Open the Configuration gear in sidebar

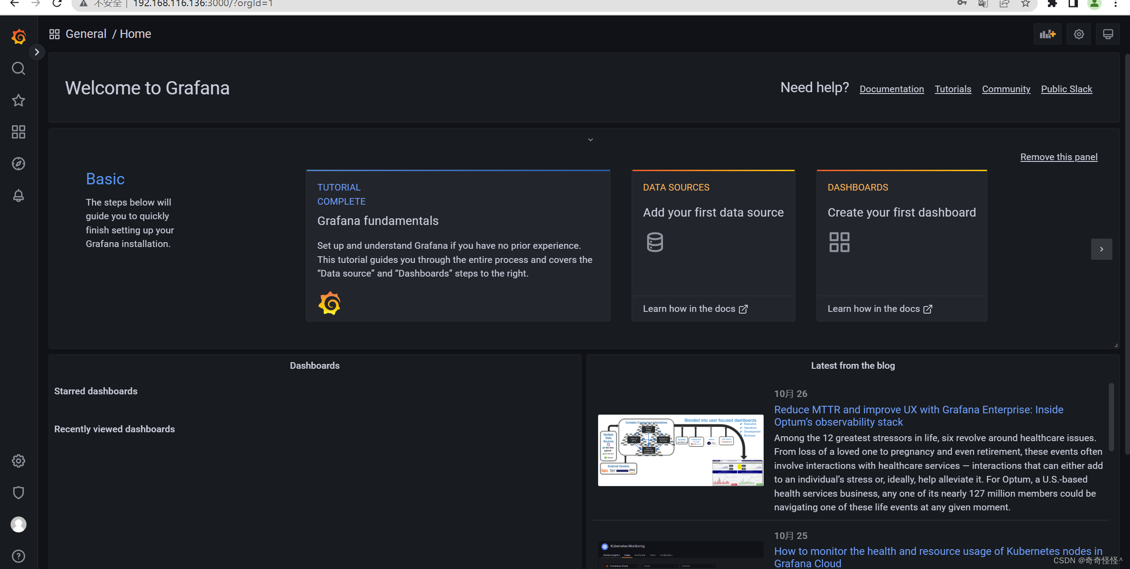[x=18, y=461]
